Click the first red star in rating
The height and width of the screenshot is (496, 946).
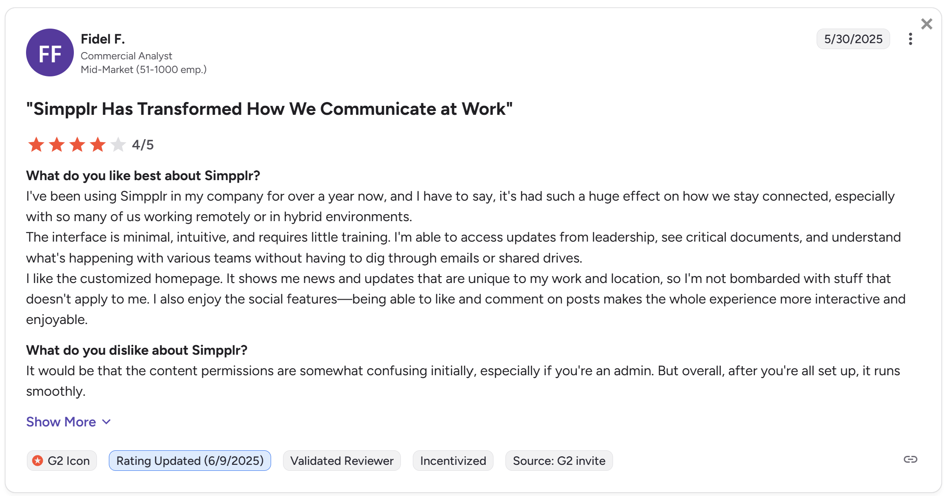(36, 145)
